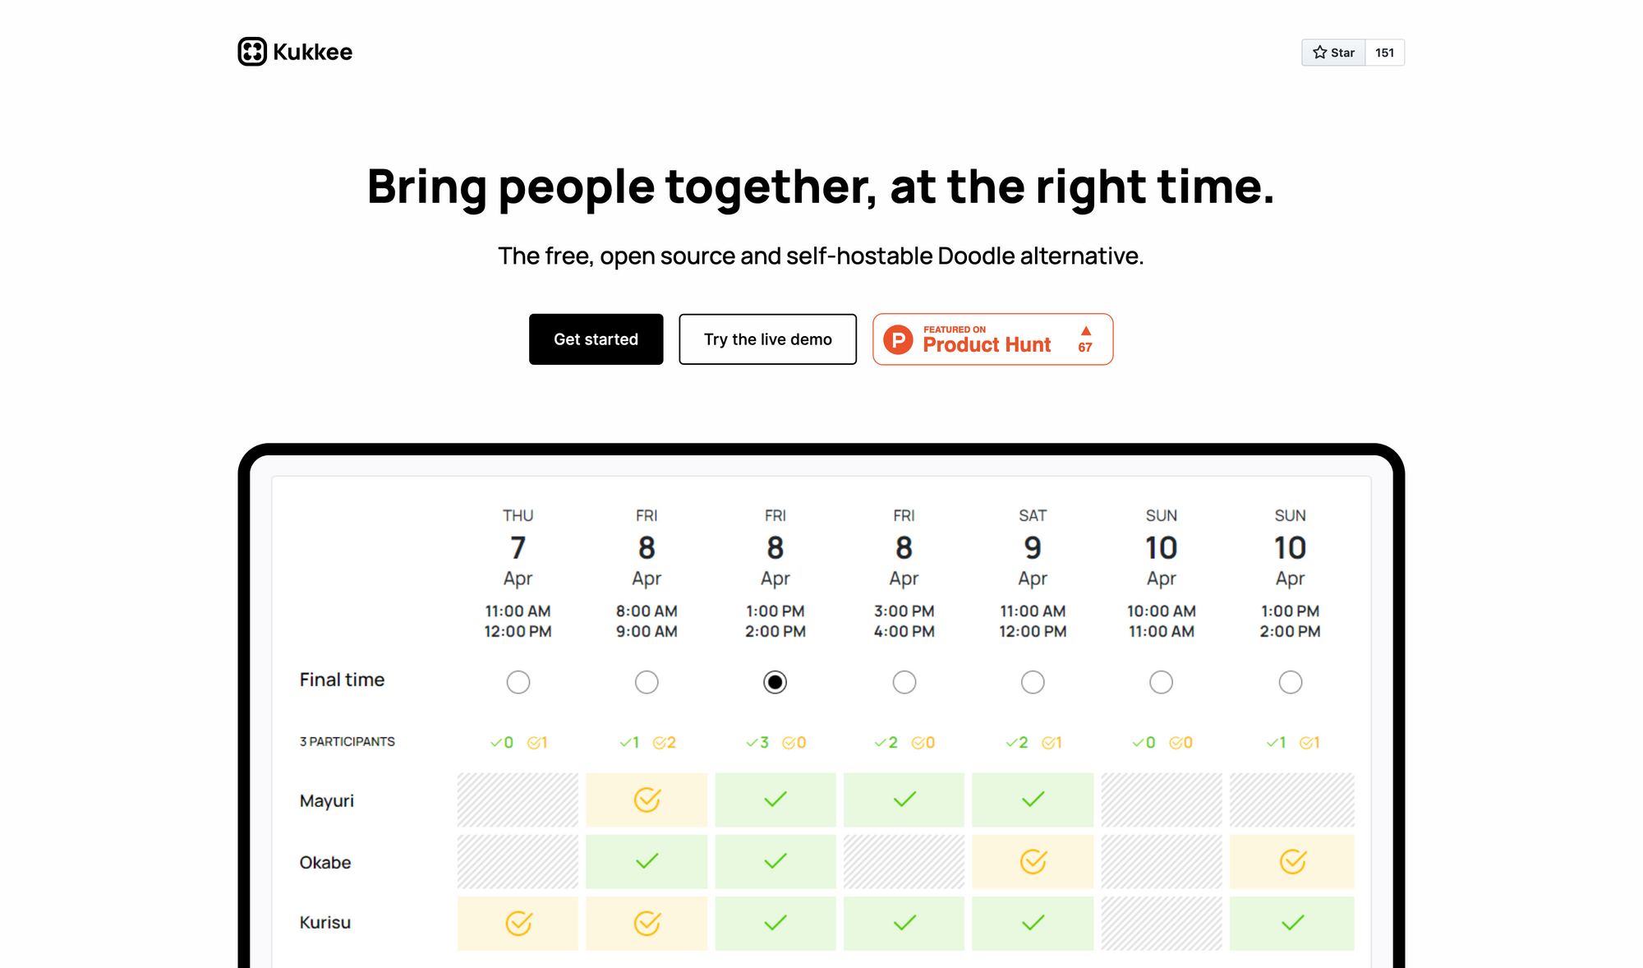Image resolution: width=1643 pixels, height=968 pixels.
Task: Open Try the live demo
Action: (767, 339)
